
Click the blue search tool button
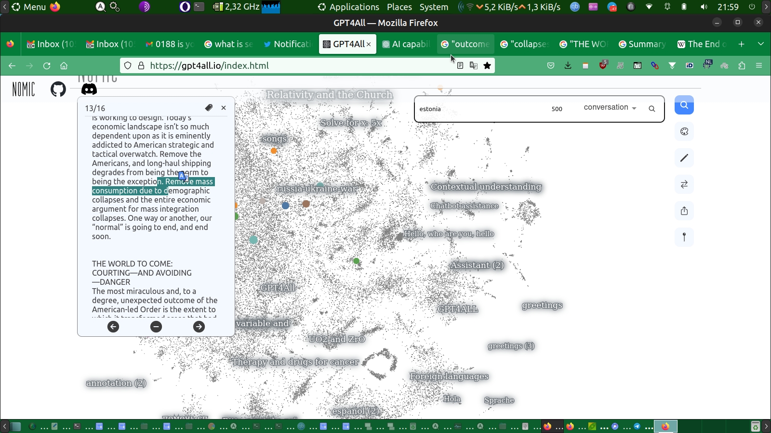pos(684,105)
